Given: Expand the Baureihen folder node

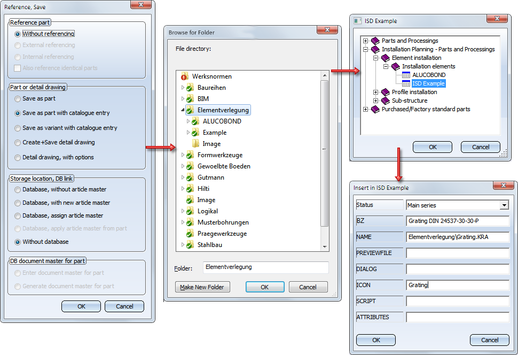Looking at the screenshot, I should pos(182,88).
